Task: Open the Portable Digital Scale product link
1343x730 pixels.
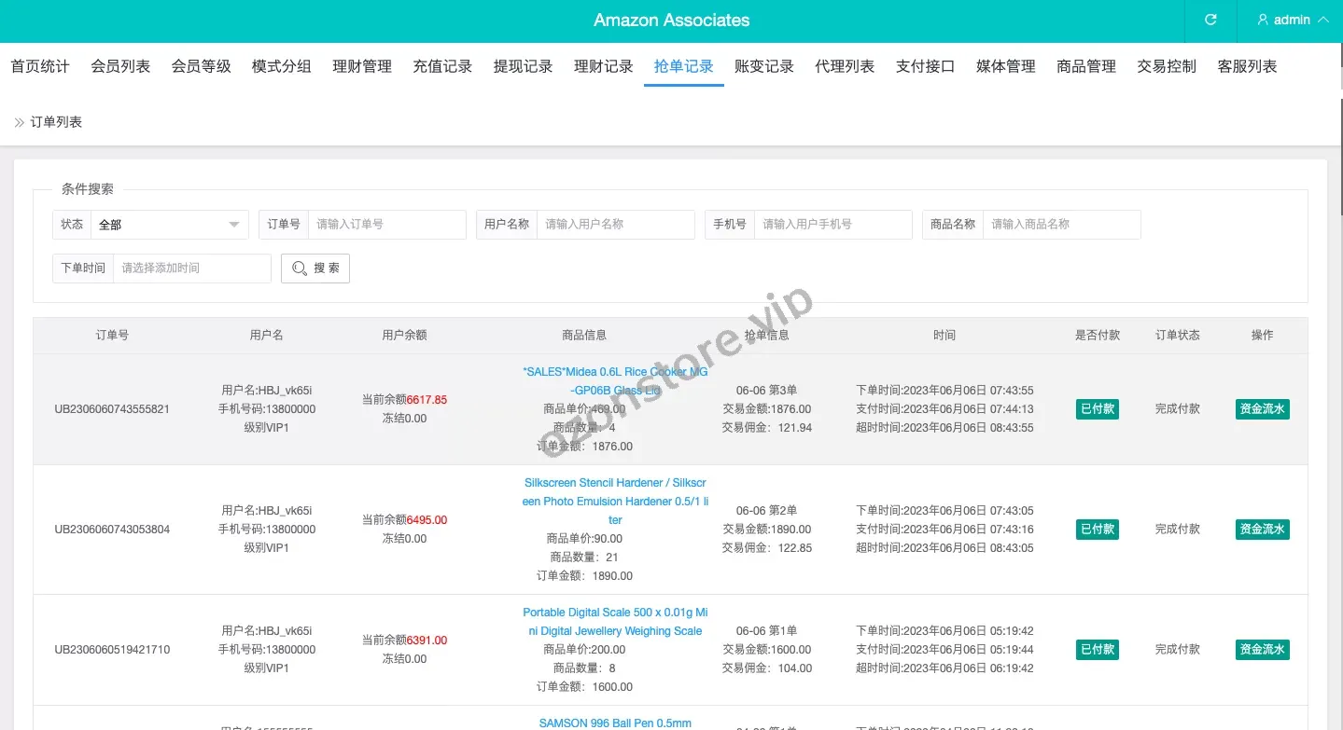Action: point(615,622)
